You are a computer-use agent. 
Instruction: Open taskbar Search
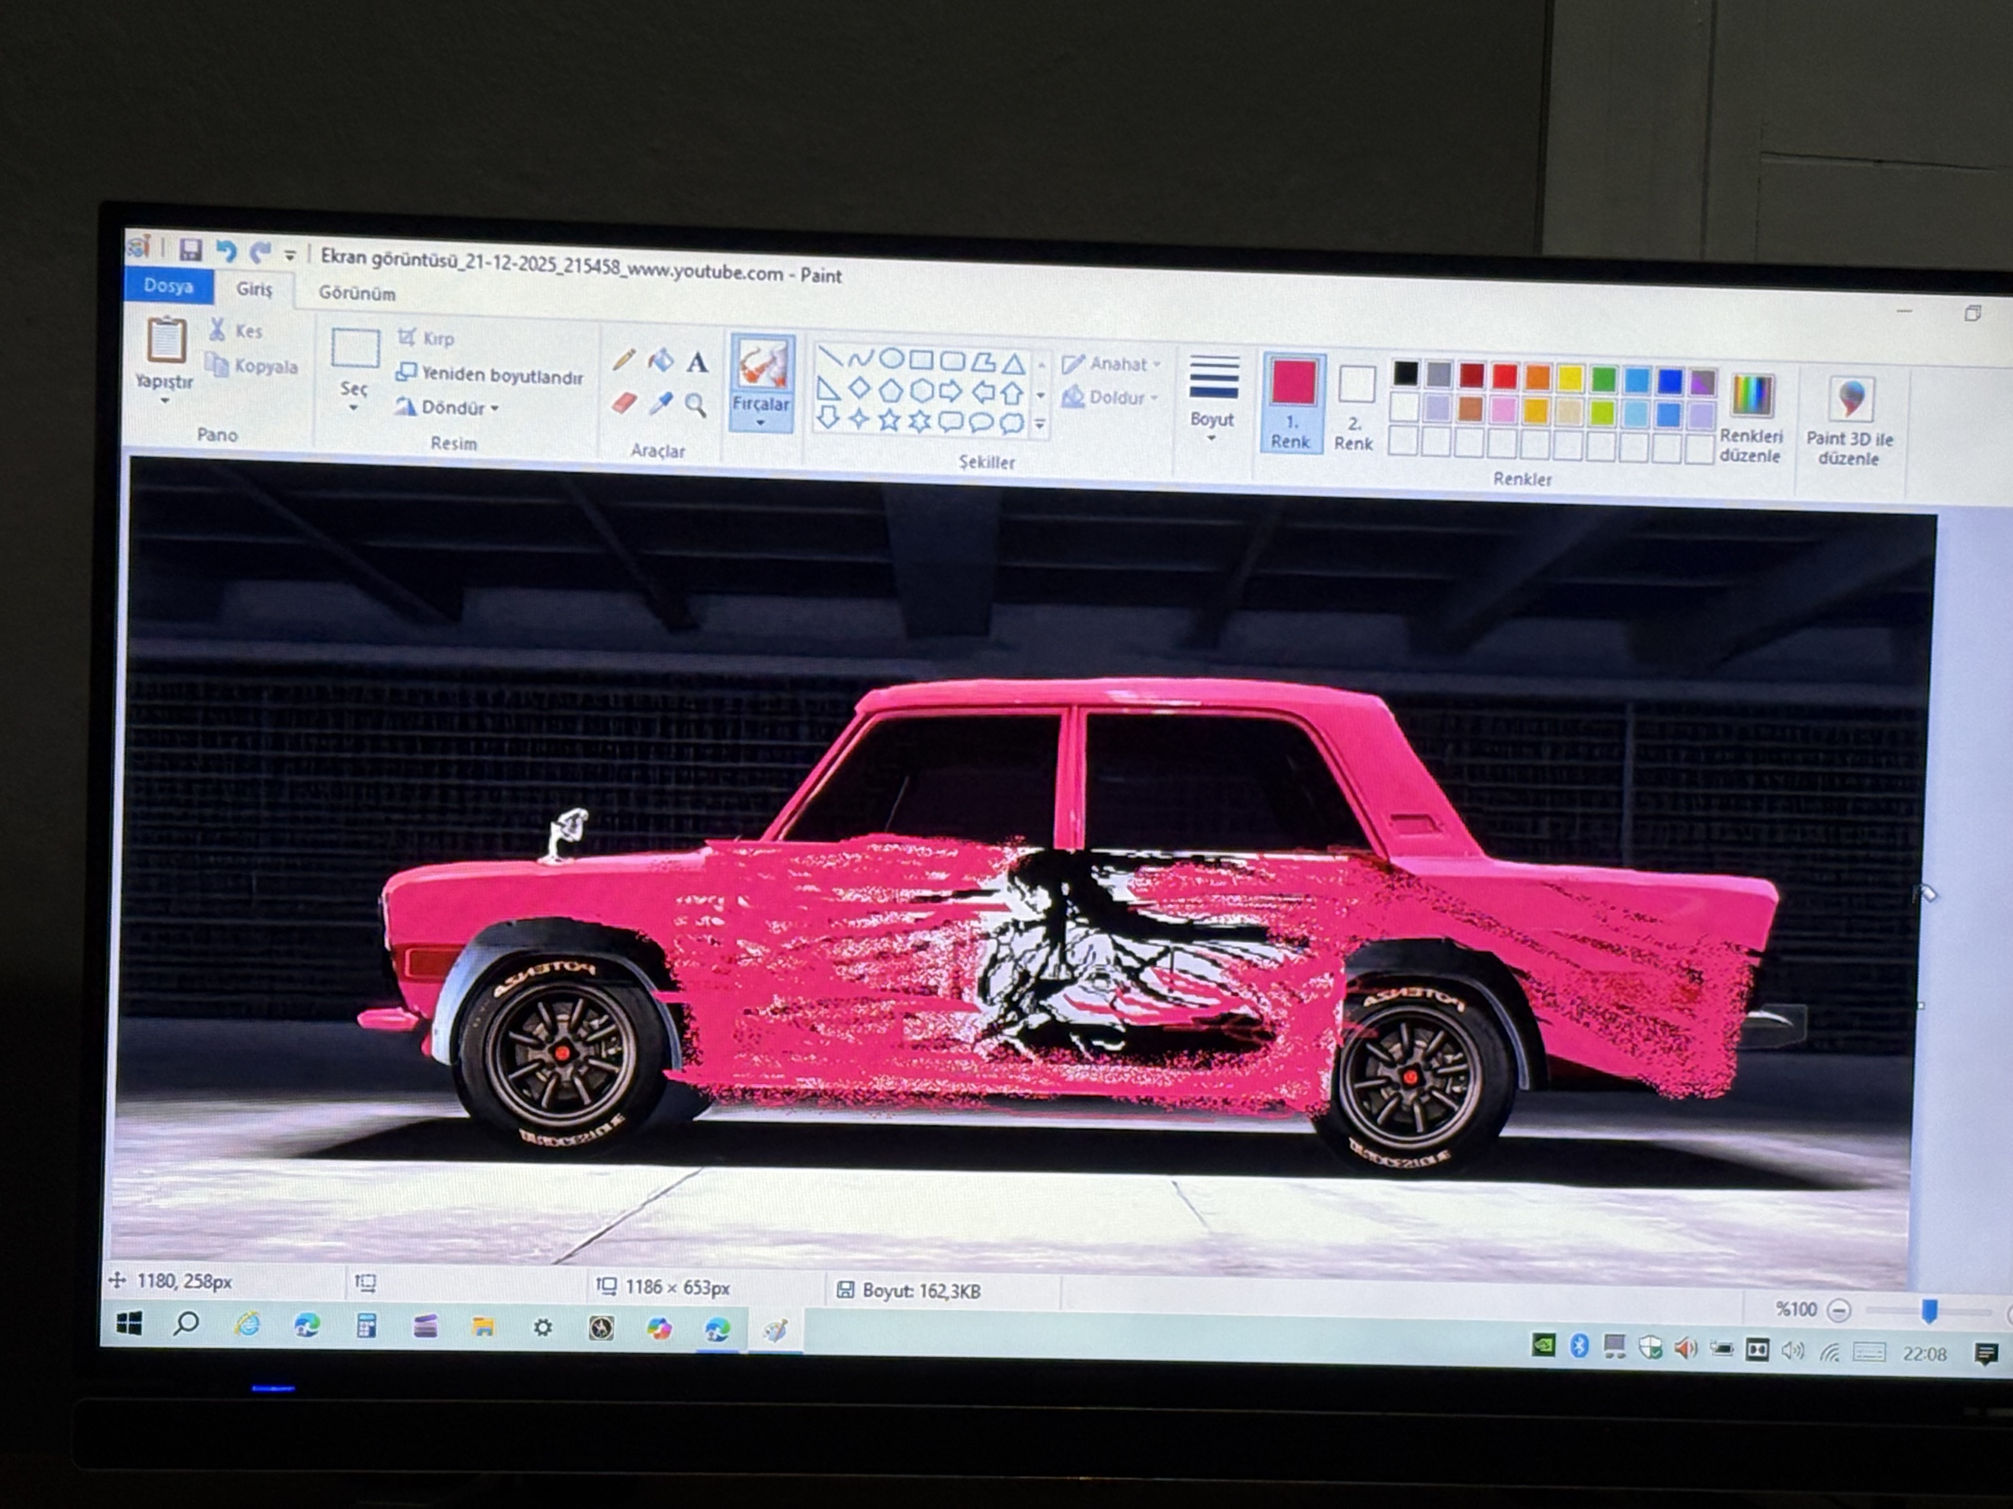click(x=187, y=1324)
